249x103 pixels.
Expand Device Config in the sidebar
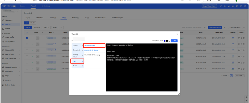coord(11,54)
